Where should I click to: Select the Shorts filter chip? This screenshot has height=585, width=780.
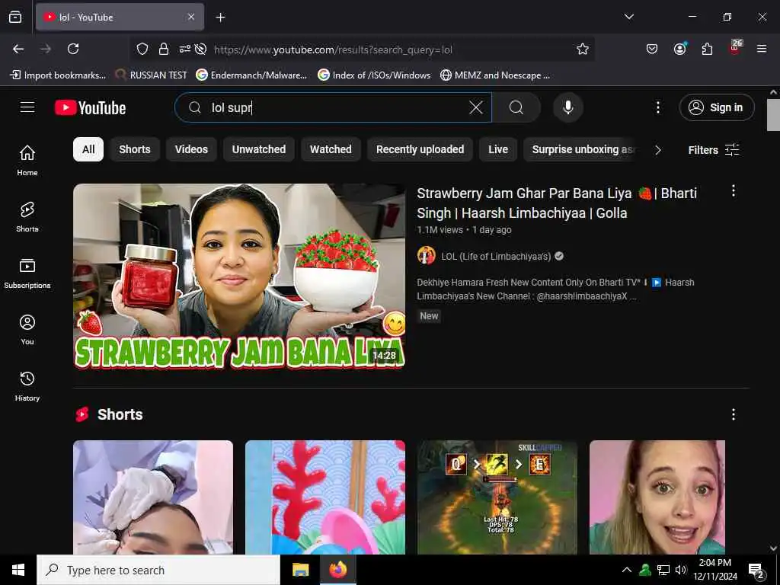click(x=135, y=149)
